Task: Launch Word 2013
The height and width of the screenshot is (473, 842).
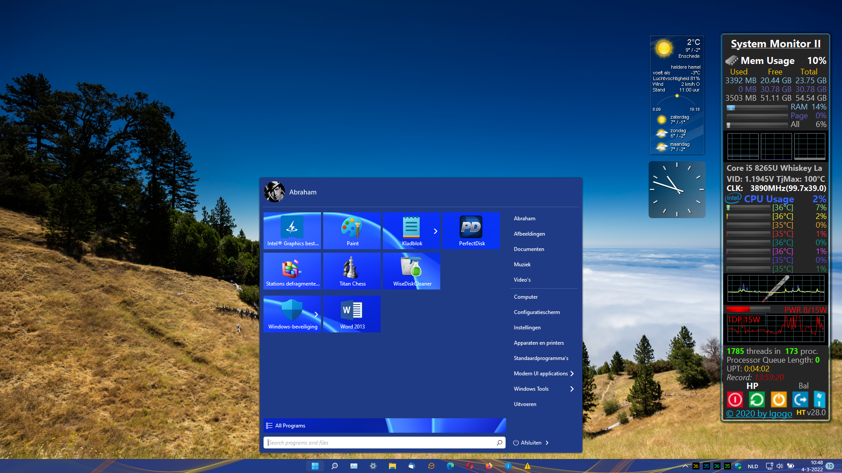Action: (352, 314)
